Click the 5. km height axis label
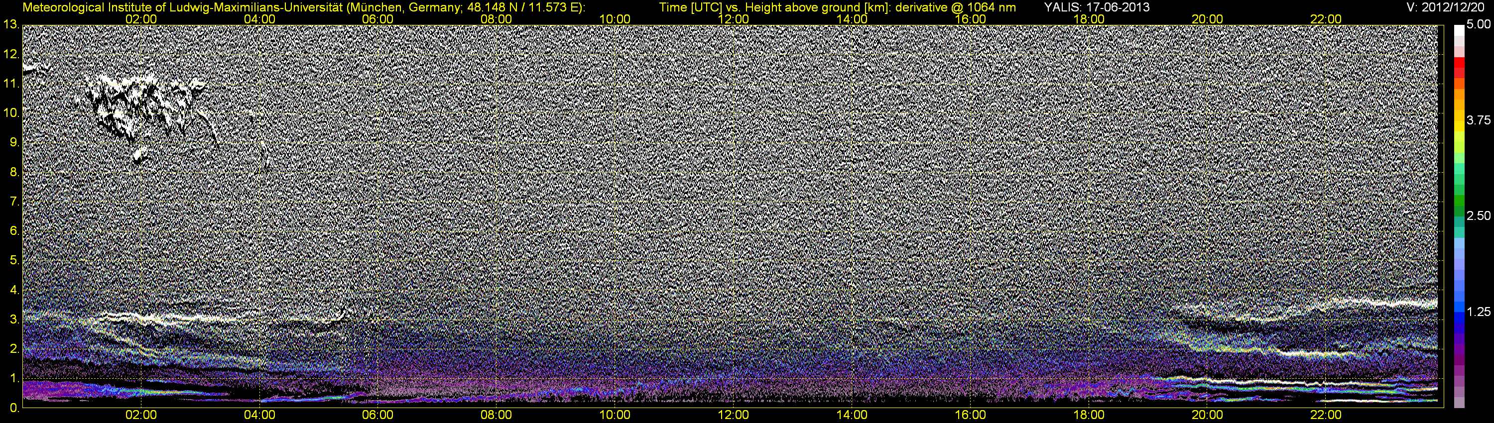This screenshot has height=423, width=1494. coord(14,261)
